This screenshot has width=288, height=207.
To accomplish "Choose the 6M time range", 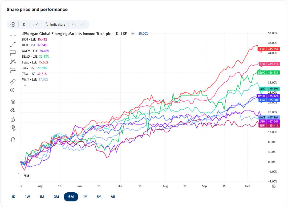I will pyautogui.click(x=71, y=197).
